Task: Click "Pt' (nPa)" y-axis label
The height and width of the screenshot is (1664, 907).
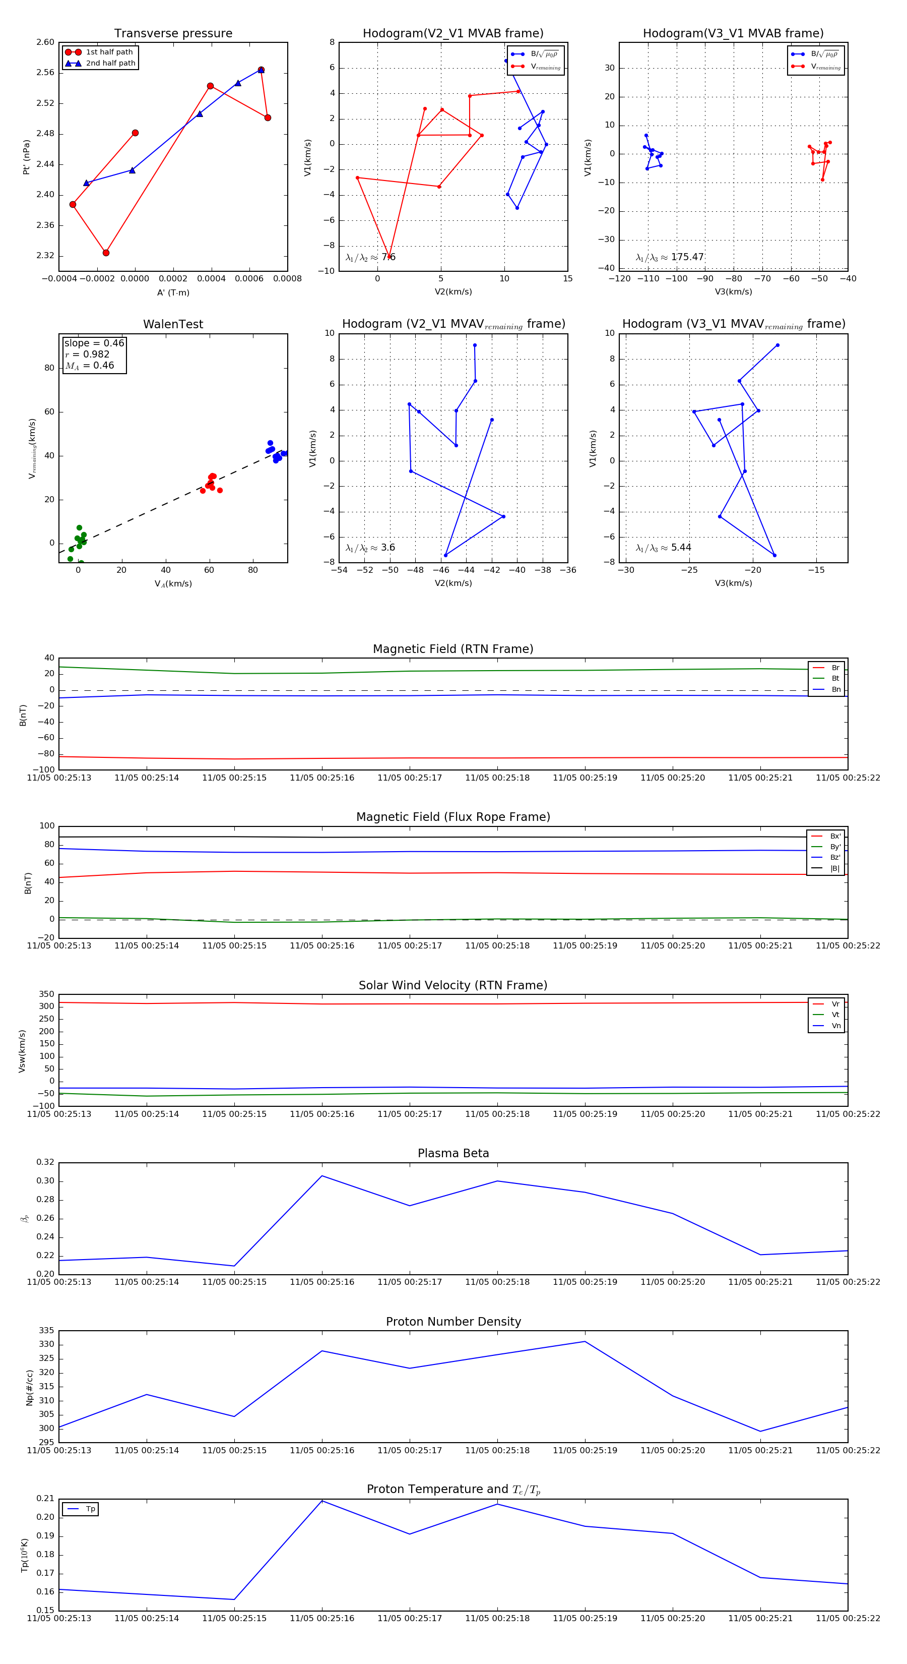Action: coord(27,157)
